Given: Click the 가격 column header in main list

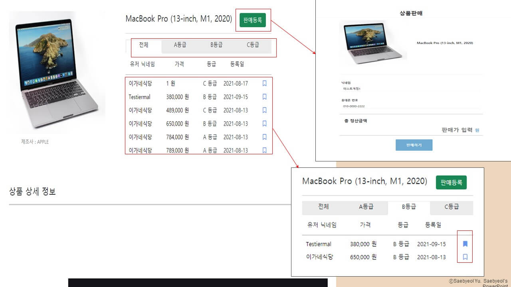Looking at the screenshot, I should (179, 64).
